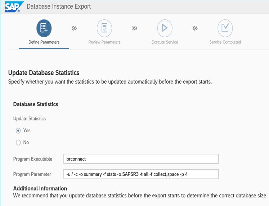The width and height of the screenshot is (269, 206).
Task: Select the Define Parameters label
Action: coord(44,42)
